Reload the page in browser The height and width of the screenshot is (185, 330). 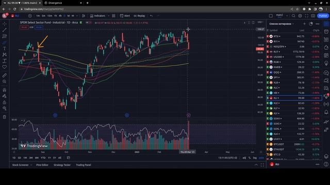click(14, 9)
